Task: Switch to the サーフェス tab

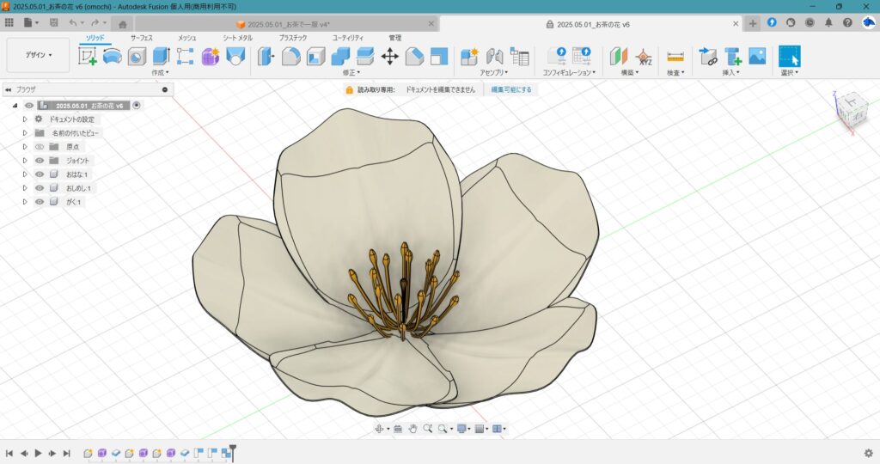Action: tap(143, 38)
